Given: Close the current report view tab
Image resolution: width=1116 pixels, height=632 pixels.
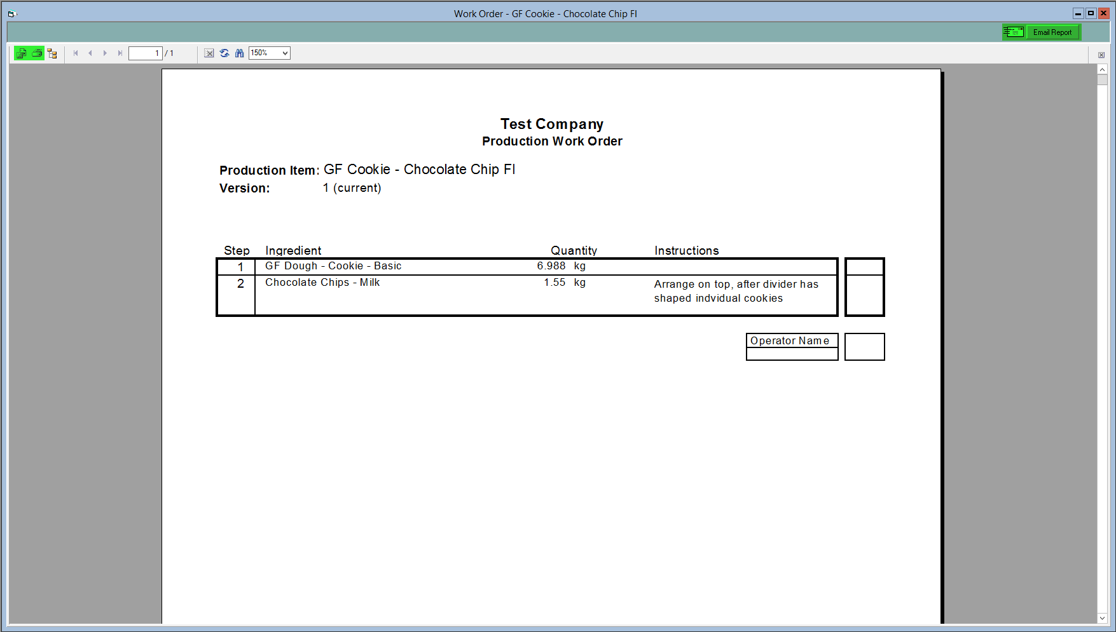Looking at the screenshot, I should click(x=1101, y=55).
